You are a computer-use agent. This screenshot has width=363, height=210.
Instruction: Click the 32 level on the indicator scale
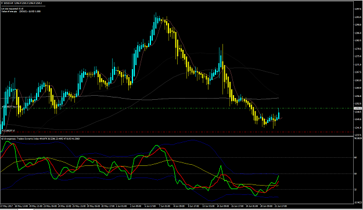[355, 190]
